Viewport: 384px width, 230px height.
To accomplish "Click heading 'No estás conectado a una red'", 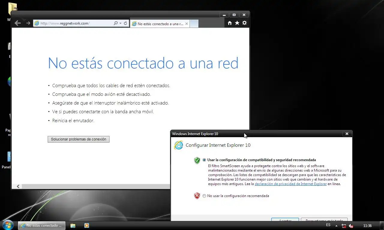I will coord(143,63).
